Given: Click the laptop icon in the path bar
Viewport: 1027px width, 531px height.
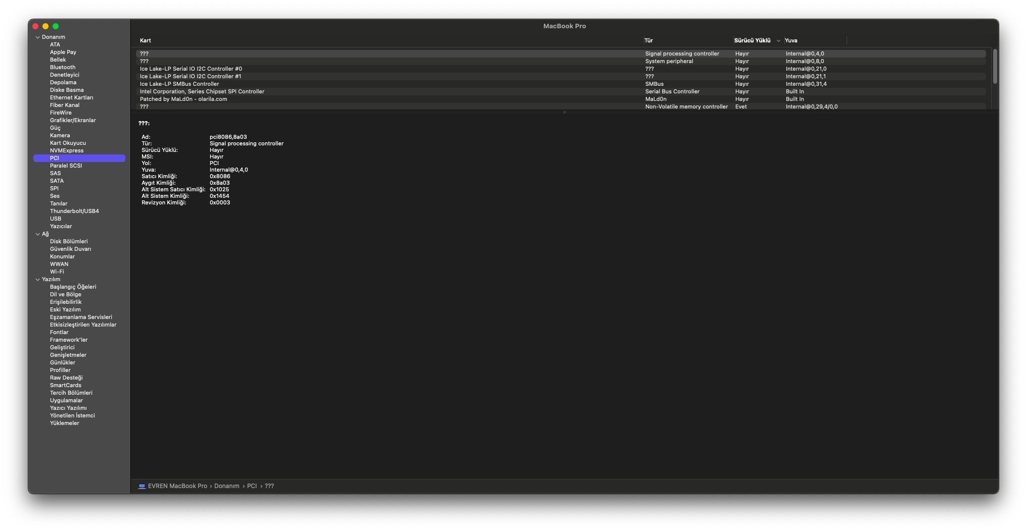Looking at the screenshot, I should tap(142, 486).
